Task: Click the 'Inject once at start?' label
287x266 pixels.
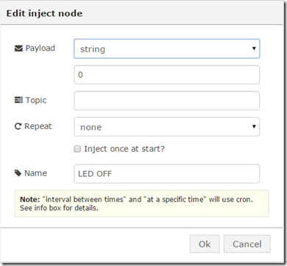Action: pos(124,149)
